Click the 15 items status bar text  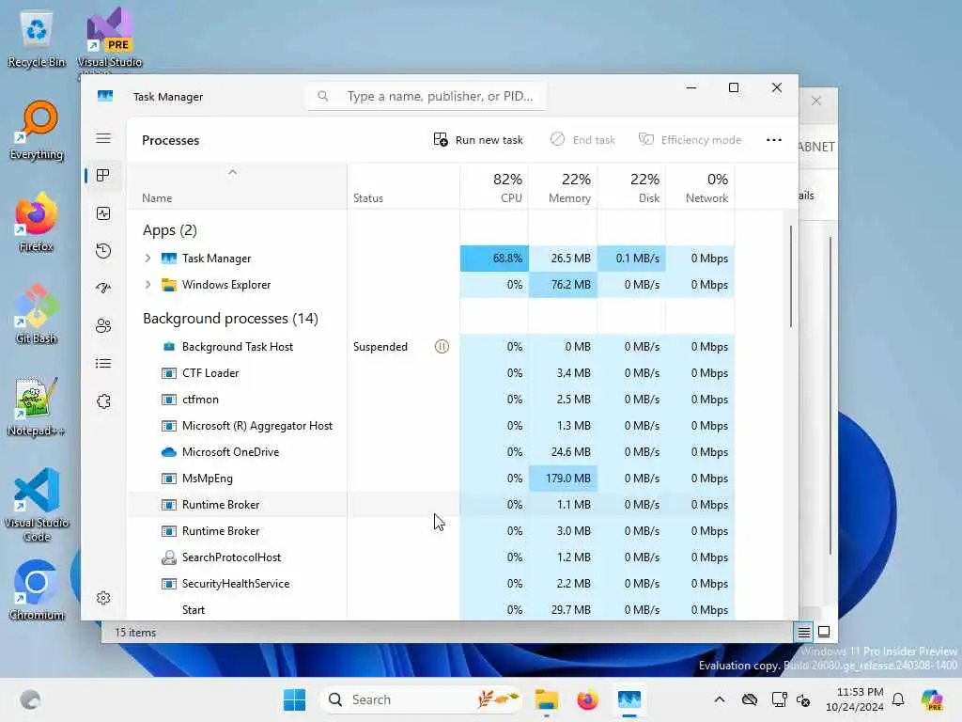click(135, 632)
